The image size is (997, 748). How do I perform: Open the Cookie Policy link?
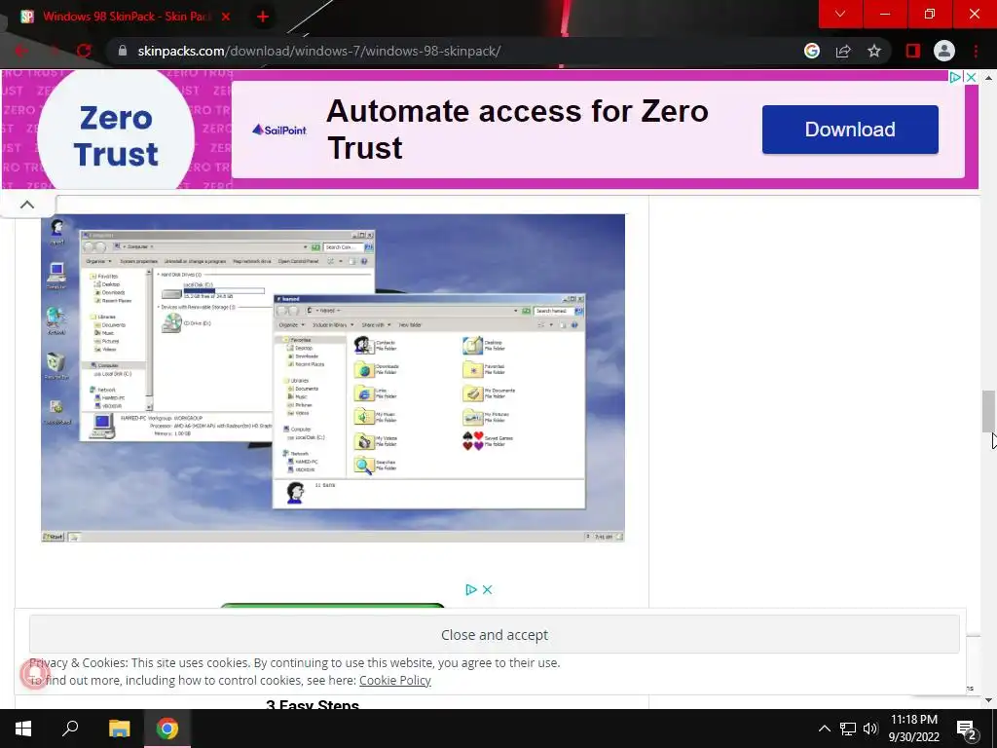[x=395, y=680]
